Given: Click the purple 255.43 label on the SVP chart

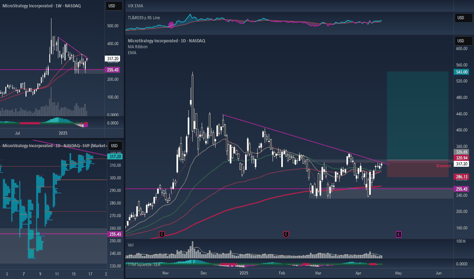Looking at the screenshot, I should point(115,234).
